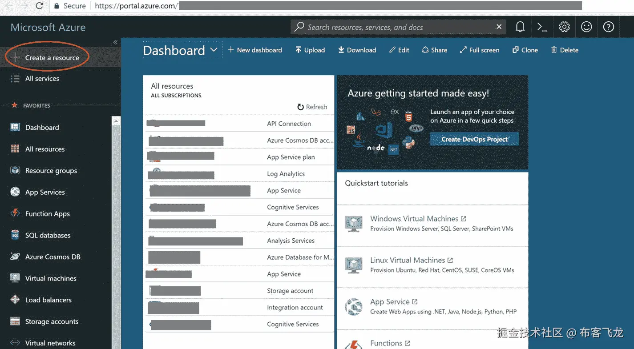Open the notifications bell icon

pyautogui.click(x=520, y=27)
